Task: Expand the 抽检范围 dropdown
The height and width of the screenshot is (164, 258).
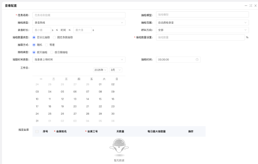Action: pyautogui.click(x=202, y=23)
